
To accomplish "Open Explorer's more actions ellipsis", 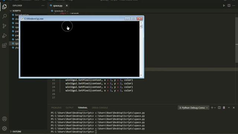I will [x=43, y=6].
